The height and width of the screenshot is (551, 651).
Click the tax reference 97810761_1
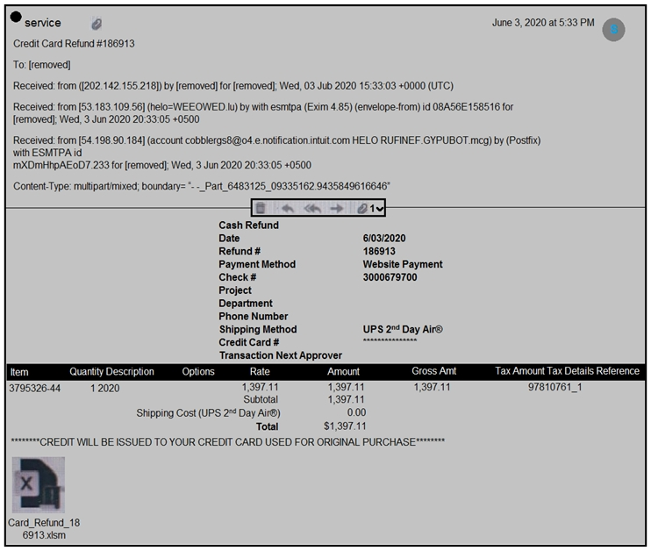click(x=554, y=387)
